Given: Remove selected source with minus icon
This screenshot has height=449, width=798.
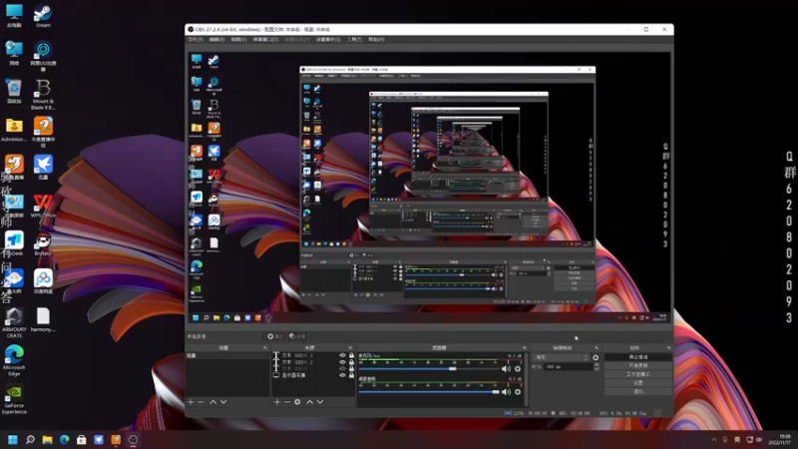Looking at the screenshot, I should [x=287, y=402].
